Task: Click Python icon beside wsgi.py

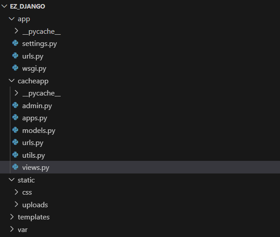Action: 16,68
